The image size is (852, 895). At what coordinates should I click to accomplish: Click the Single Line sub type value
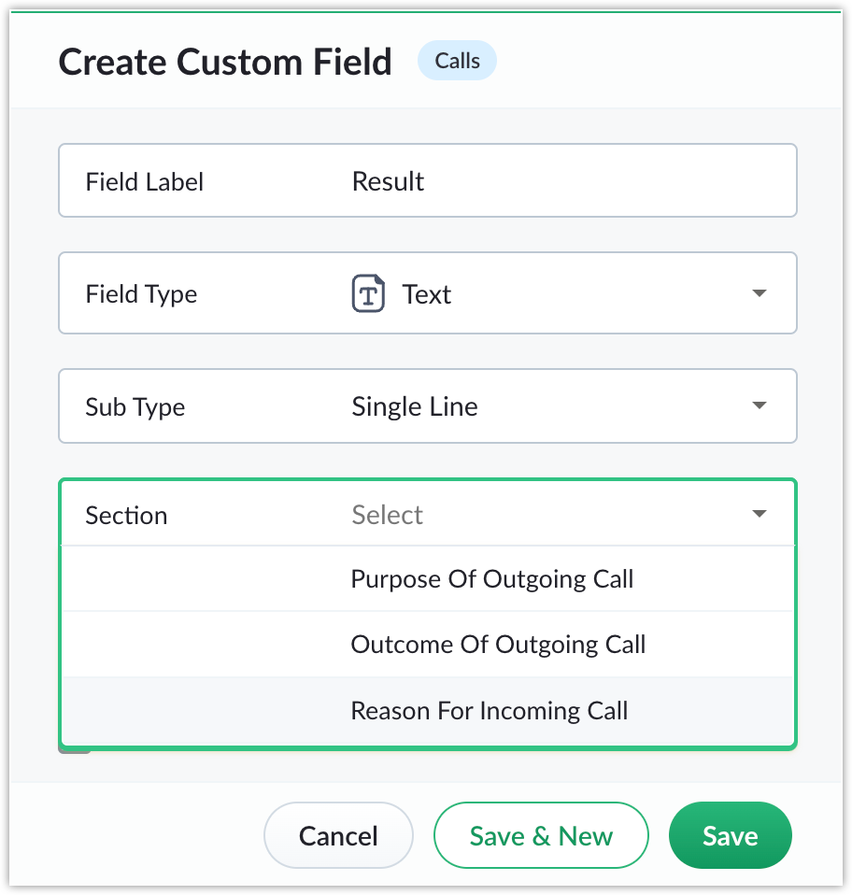[415, 407]
